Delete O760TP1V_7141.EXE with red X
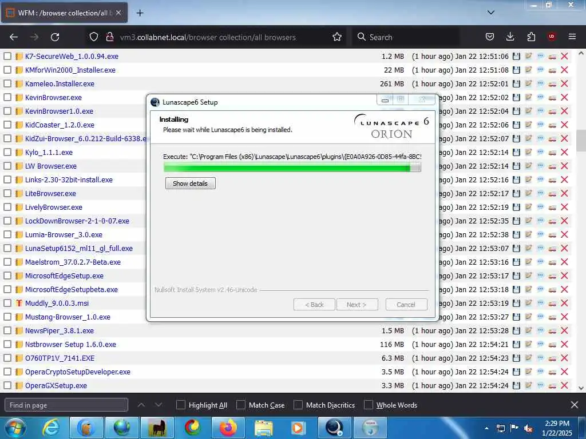Viewport: 586px width, 439px height. click(564, 358)
